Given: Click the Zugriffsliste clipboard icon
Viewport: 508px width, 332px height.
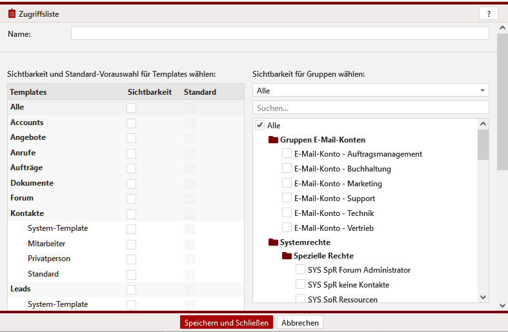Looking at the screenshot, I should [x=12, y=14].
